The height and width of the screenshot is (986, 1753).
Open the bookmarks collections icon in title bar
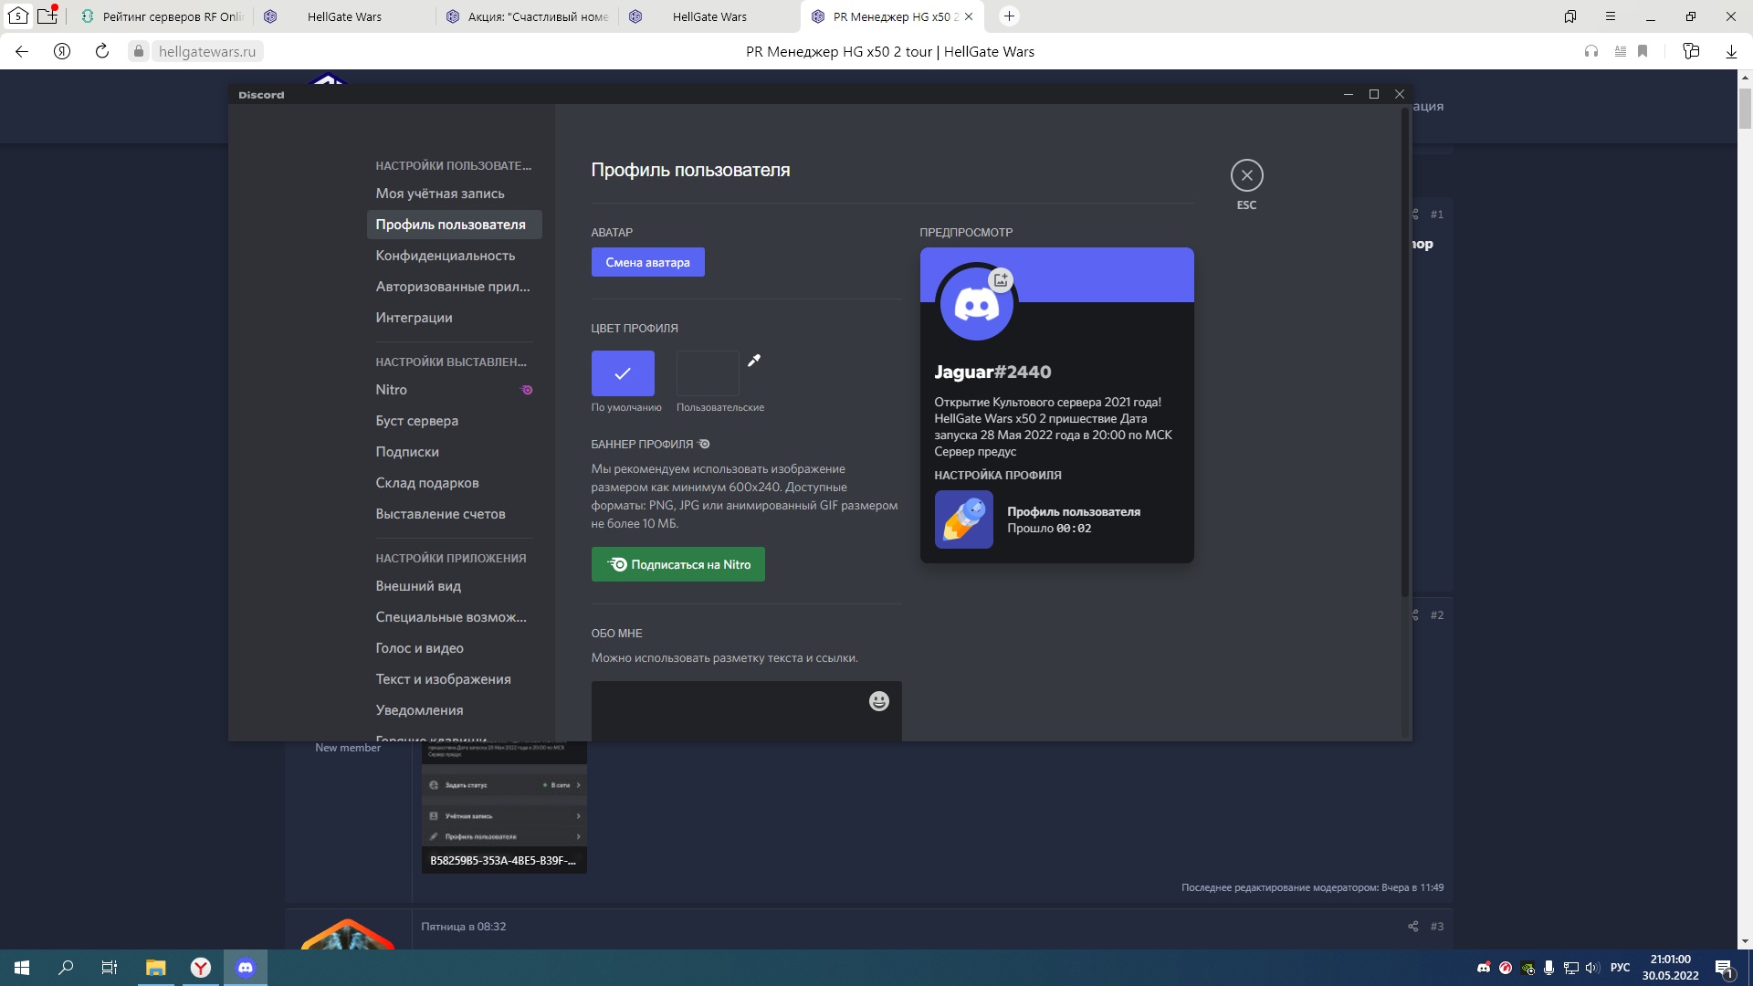click(x=1570, y=16)
